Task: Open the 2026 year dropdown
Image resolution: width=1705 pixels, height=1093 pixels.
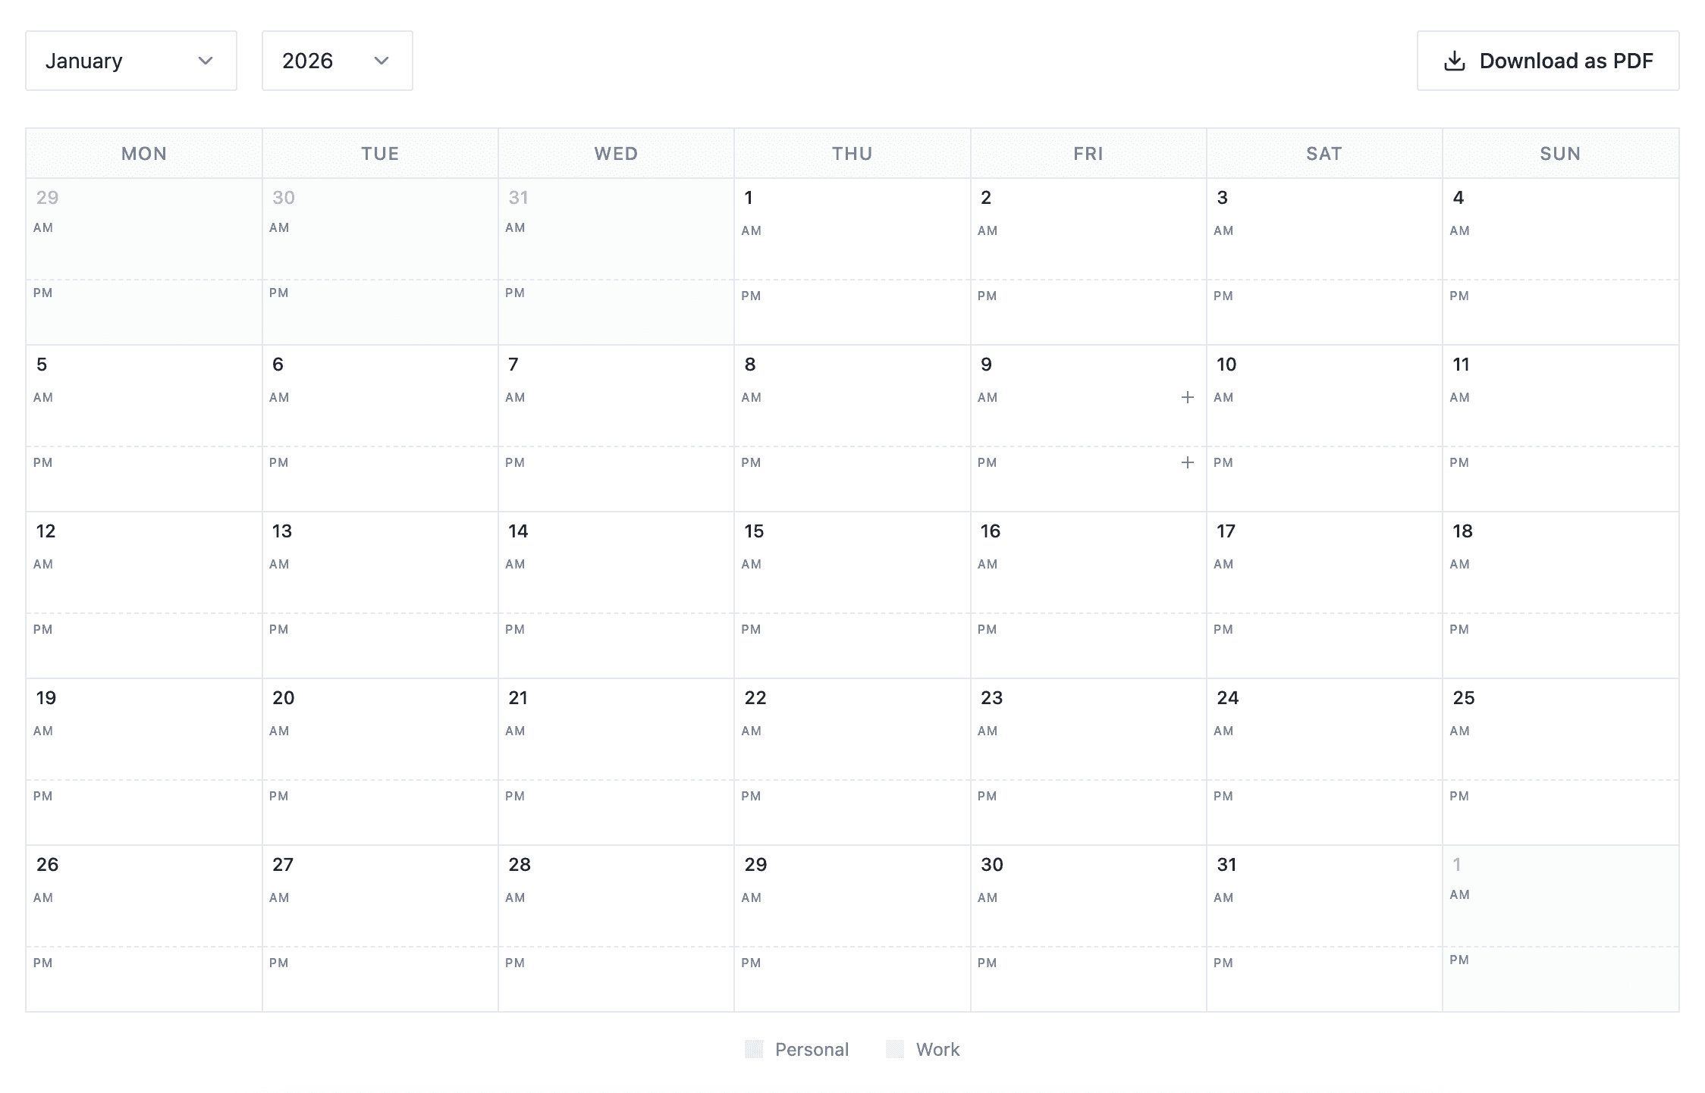Action: coord(337,61)
